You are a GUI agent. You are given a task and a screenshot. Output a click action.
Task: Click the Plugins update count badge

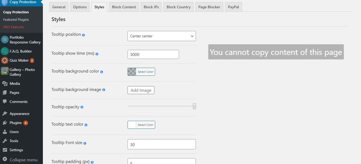tap(25, 123)
